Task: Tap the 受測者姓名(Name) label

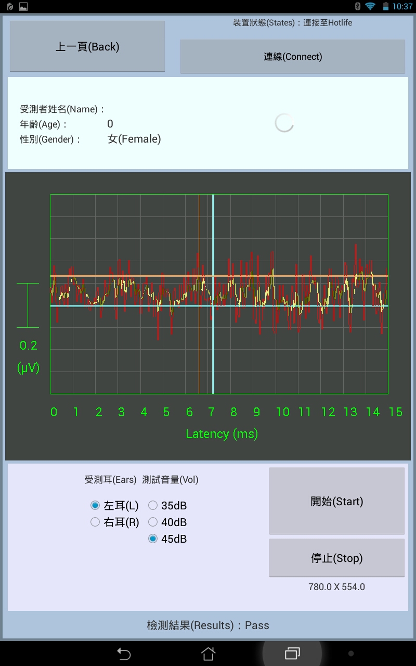Action: (62, 109)
